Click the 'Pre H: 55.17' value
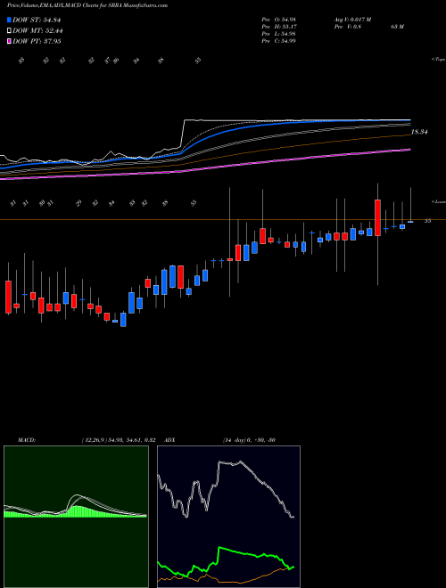The height and width of the screenshot is (588, 446). pos(278,27)
